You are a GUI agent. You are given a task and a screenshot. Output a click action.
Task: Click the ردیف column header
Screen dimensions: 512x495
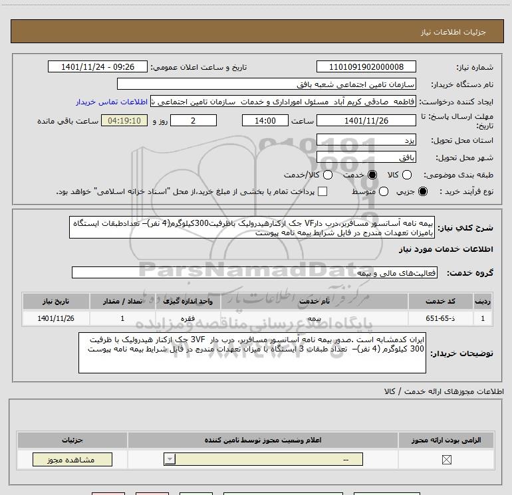coord(483,301)
